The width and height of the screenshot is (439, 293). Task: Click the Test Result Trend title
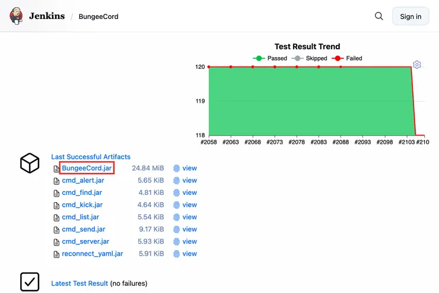point(307,46)
